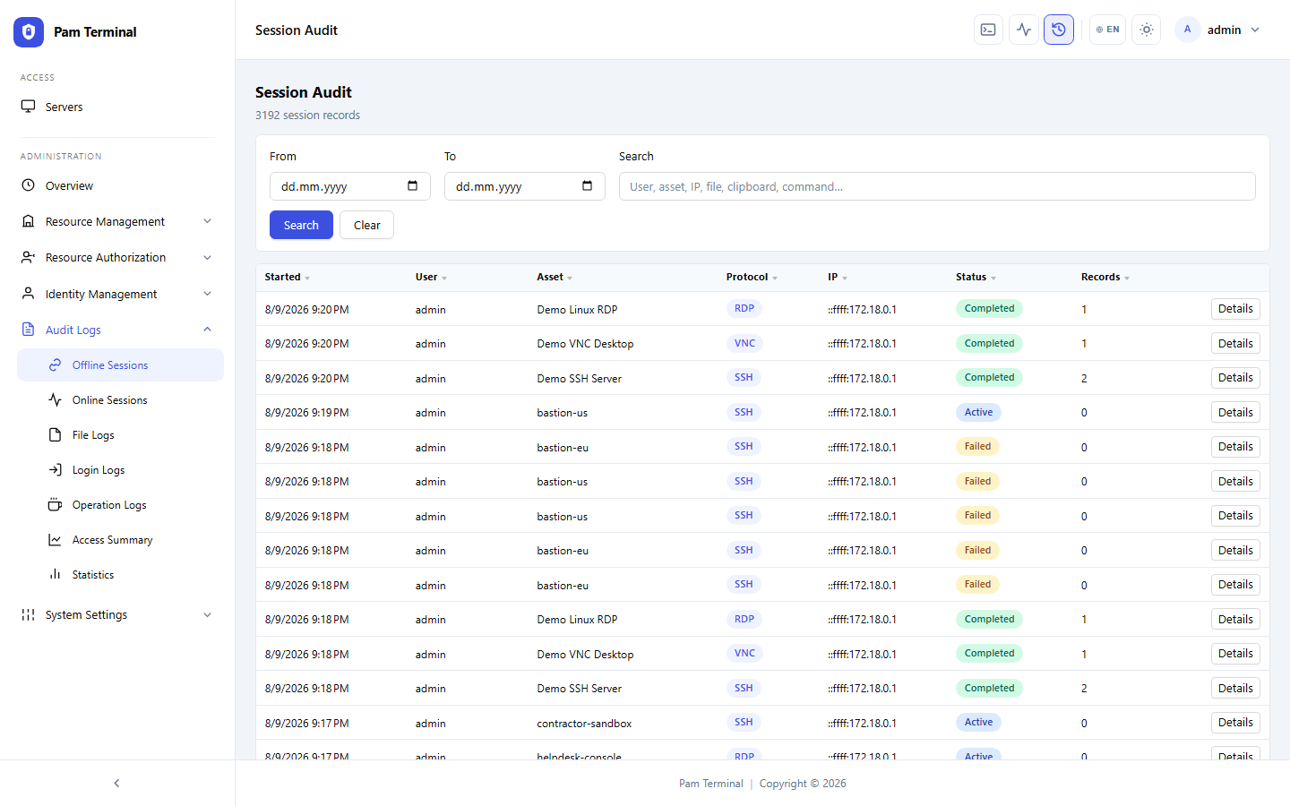
Task: Focus the To date field
Action: click(525, 186)
